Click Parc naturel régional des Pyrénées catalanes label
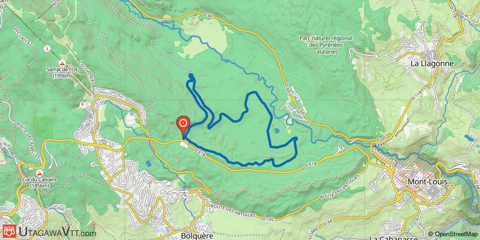The image size is (480, 240). click(326, 45)
